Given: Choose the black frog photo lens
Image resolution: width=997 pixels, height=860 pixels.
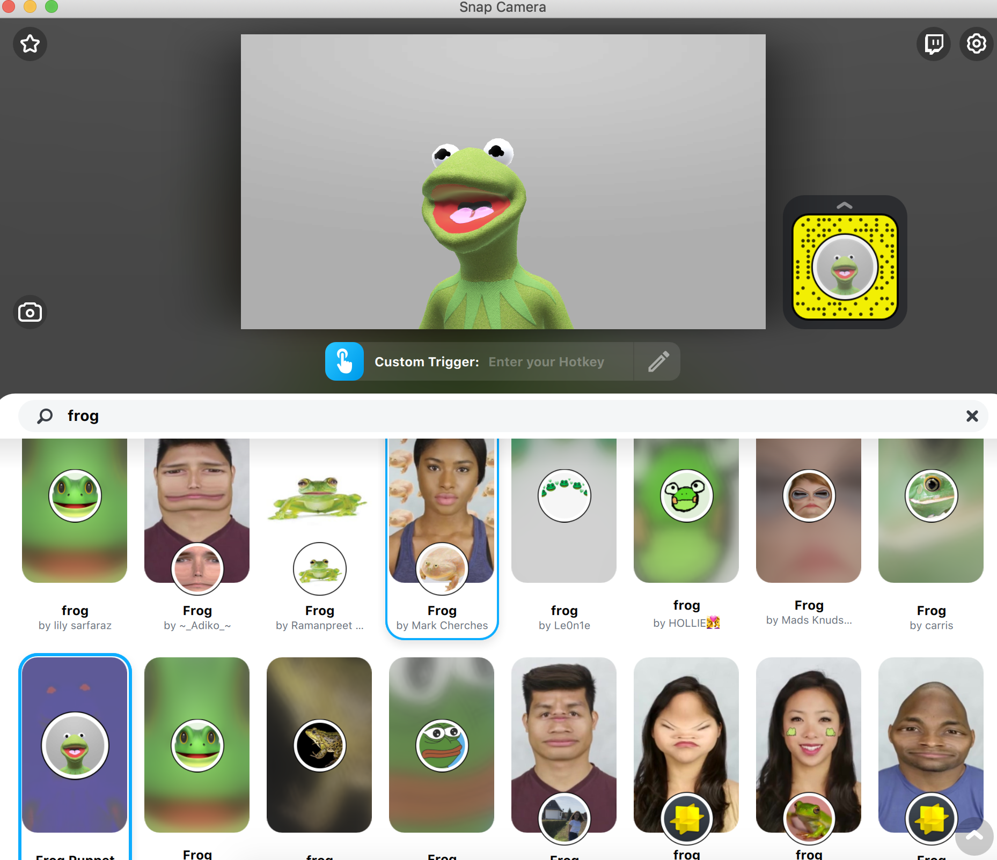Looking at the screenshot, I should tap(319, 745).
